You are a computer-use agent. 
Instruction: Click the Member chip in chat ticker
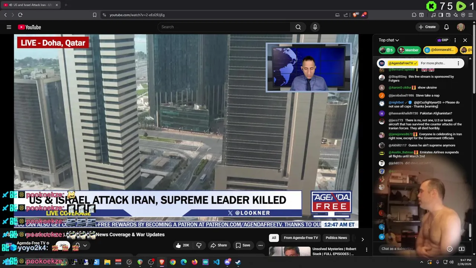click(x=408, y=50)
